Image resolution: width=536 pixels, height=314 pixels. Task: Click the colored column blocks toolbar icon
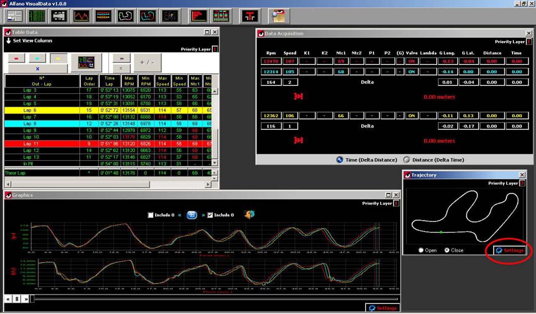coord(221,16)
